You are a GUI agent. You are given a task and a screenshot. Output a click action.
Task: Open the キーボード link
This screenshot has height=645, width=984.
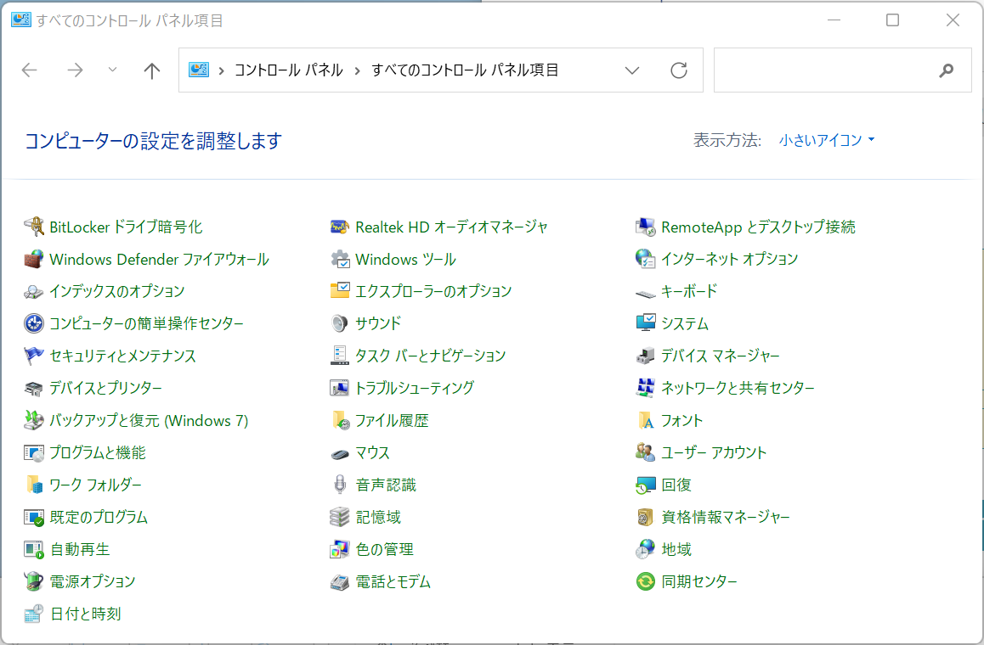pos(688,291)
